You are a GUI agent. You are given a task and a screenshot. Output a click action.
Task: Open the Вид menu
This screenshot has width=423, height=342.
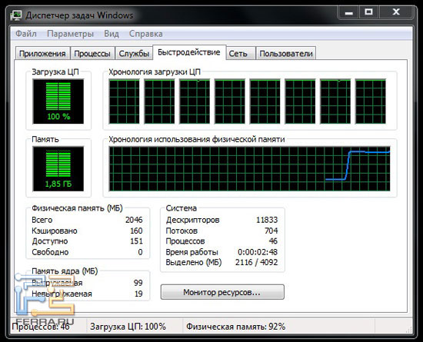click(112, 34)
